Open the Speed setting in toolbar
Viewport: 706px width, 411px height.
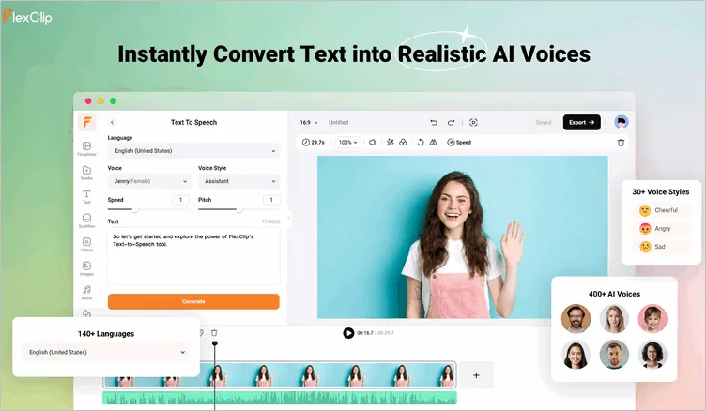tap(459, 143)
